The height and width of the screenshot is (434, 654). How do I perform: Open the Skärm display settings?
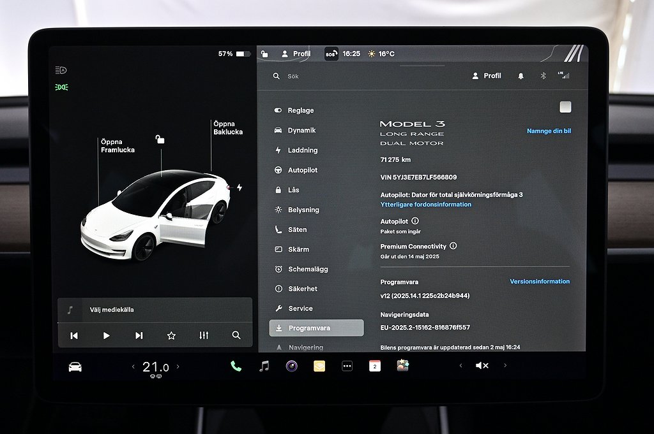pos(292,249)
